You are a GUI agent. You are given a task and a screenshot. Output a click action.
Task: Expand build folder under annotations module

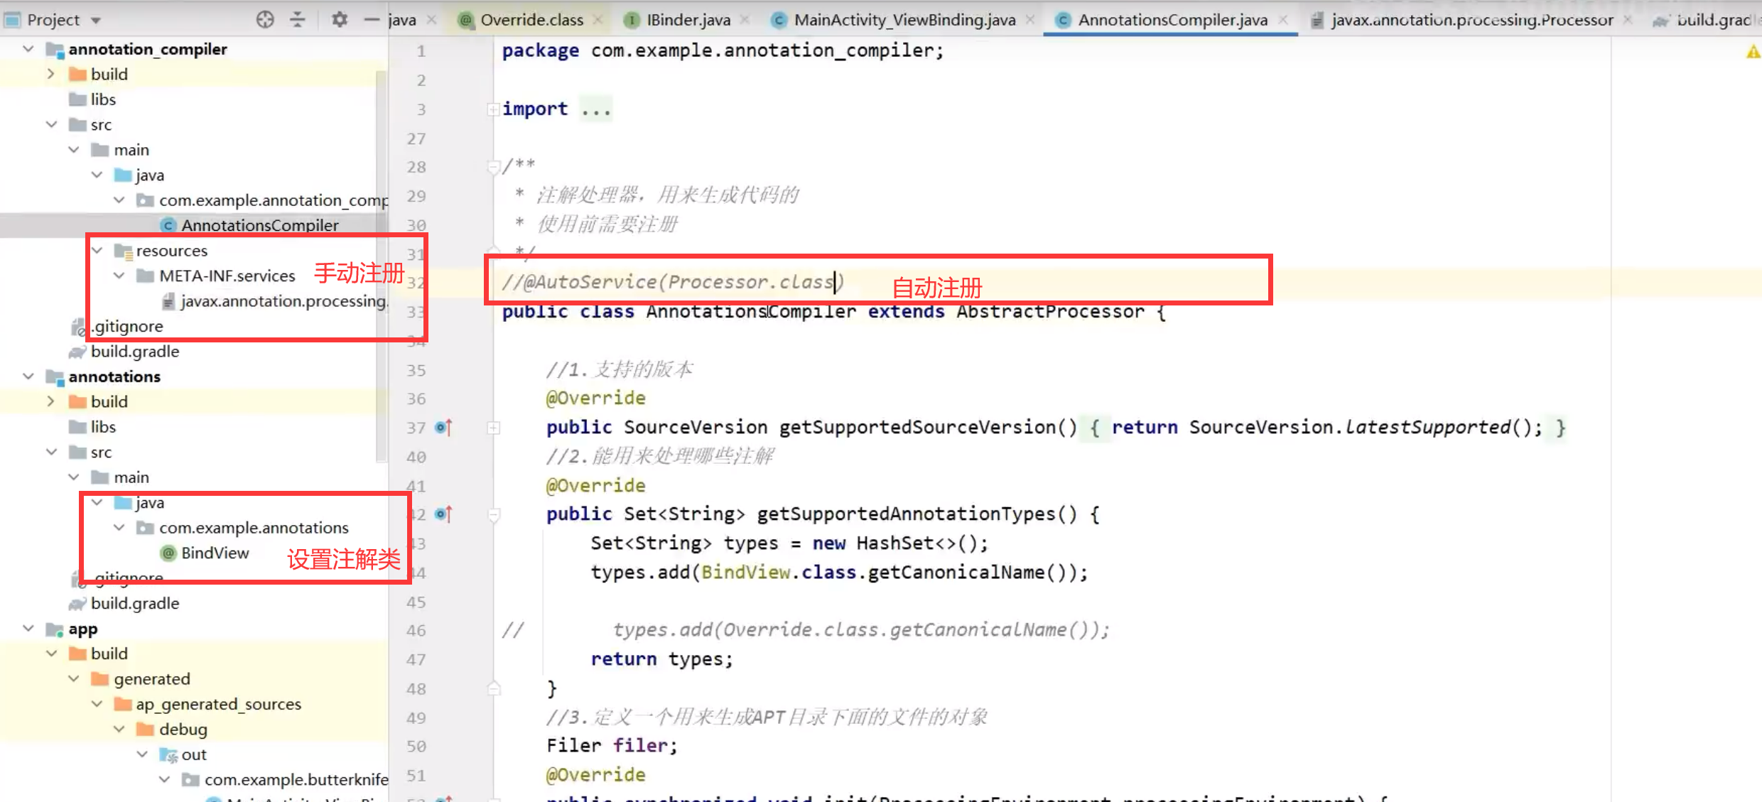[x=50, y=401]
